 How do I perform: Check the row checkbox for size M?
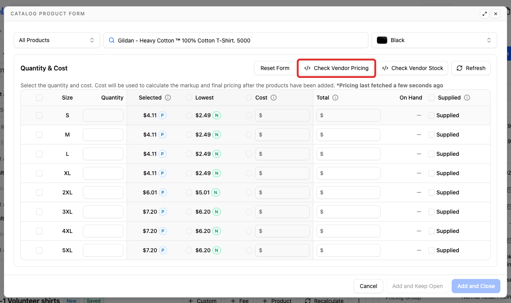(39, 135)
